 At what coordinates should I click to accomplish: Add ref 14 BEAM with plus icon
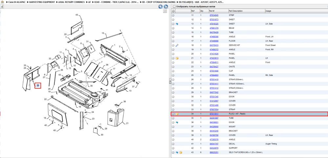[173, 28]
